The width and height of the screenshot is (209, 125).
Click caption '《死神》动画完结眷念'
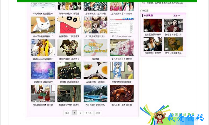click(x=69, y=82)
